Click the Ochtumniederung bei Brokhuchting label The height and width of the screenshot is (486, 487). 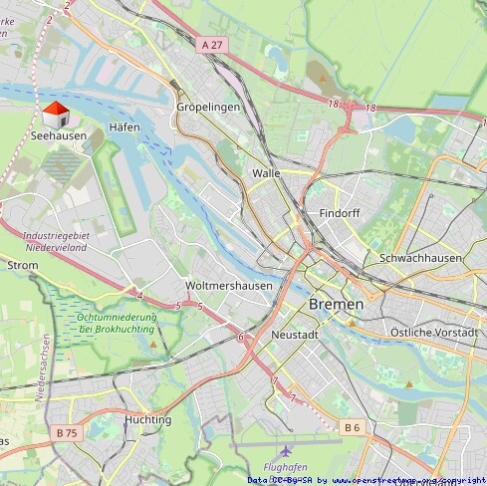coord(117,323)
